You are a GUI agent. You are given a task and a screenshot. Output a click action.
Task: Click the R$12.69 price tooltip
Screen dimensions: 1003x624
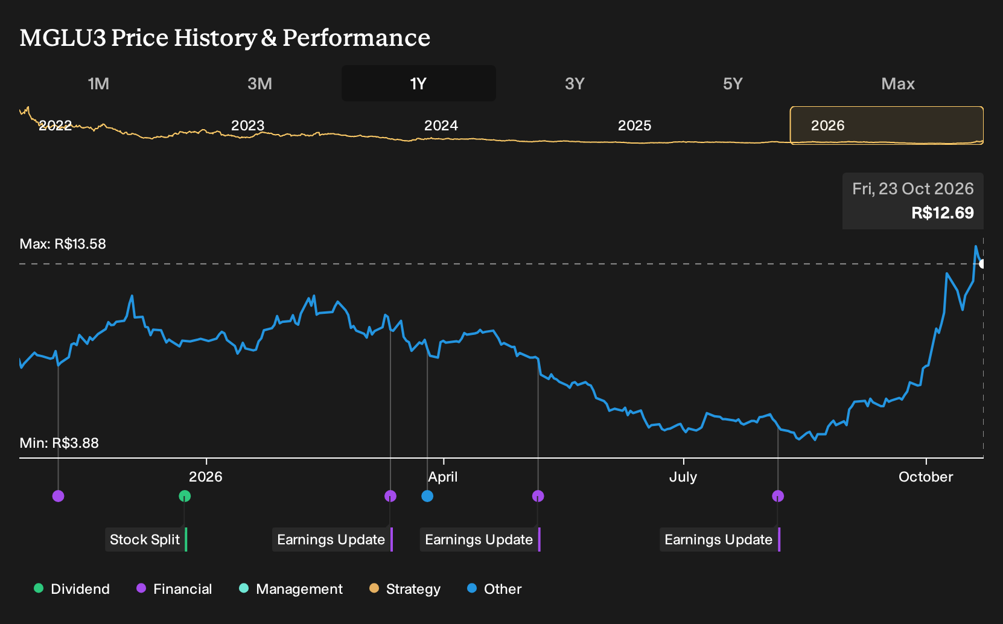913,201
